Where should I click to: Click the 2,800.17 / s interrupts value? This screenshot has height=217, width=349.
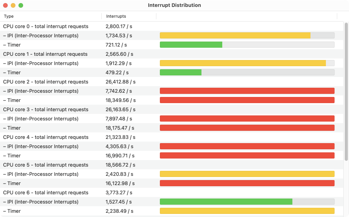coord(119,26)
